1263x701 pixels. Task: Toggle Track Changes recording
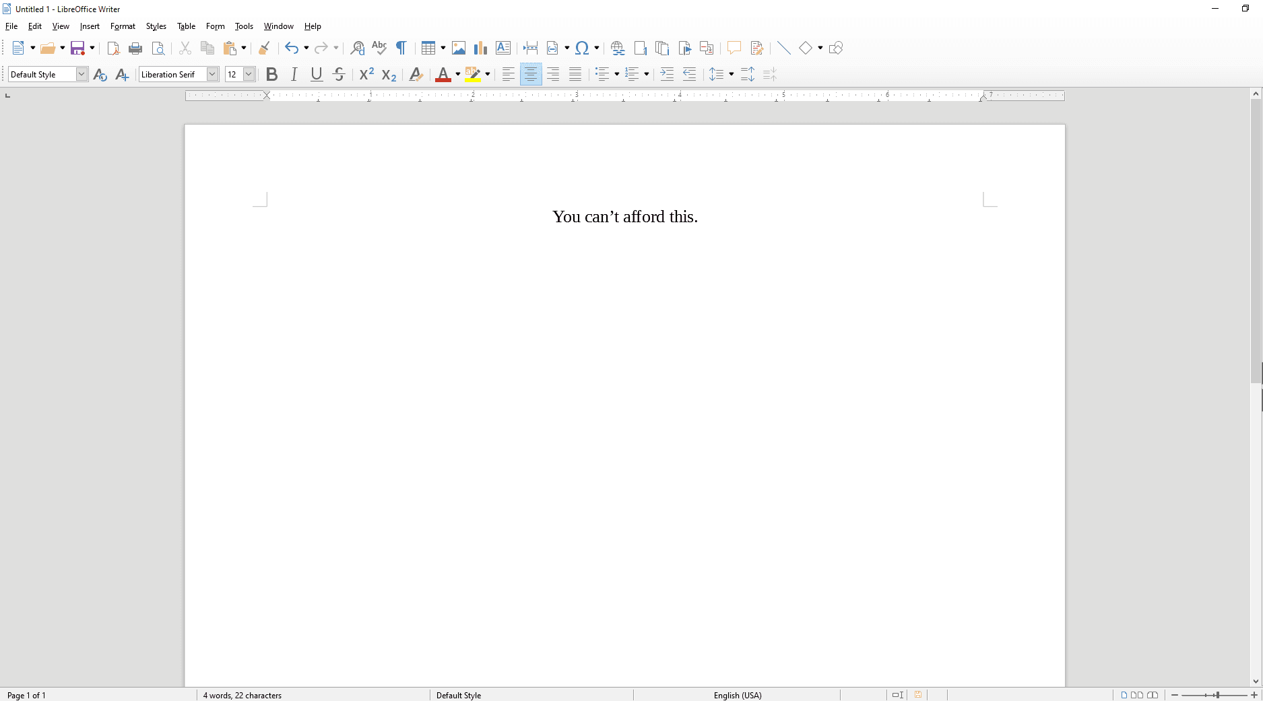click(756, 48)
